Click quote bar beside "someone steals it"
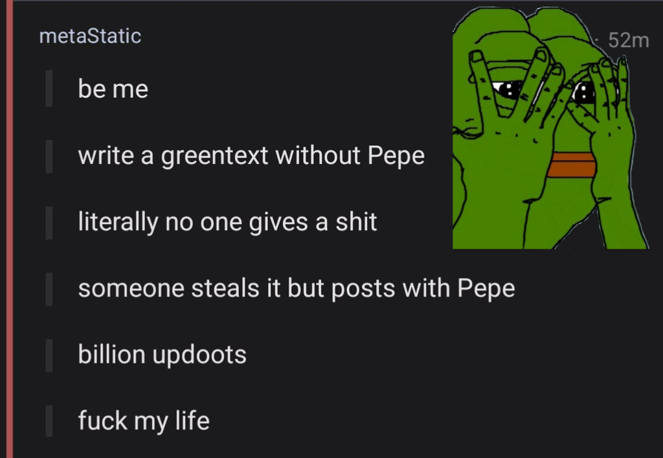 [49, 290]
